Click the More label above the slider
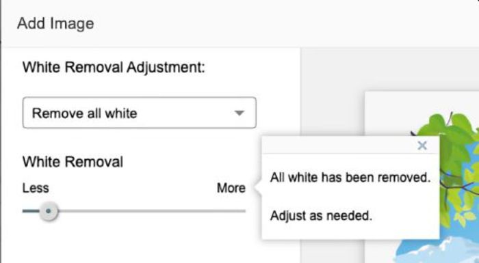Image resolution: width=479 pixels, height=263 pixels. 231,188
